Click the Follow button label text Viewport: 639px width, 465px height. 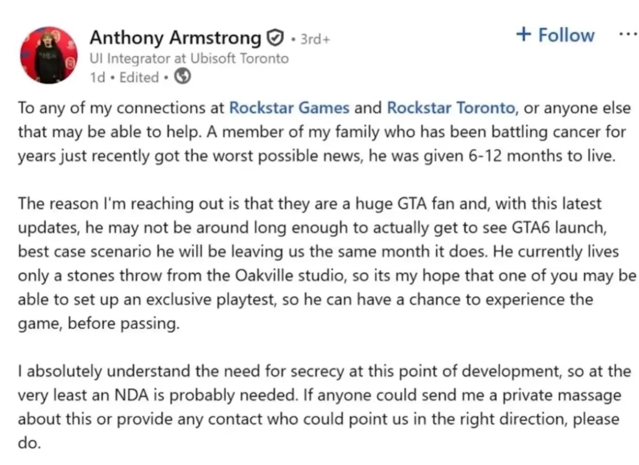[566, 34]
